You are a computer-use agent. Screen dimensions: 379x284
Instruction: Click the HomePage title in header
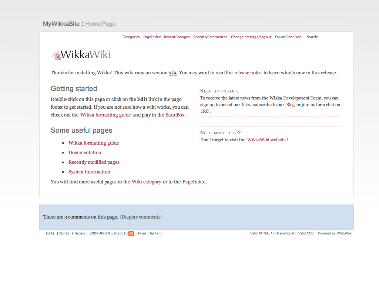[100, 24]
